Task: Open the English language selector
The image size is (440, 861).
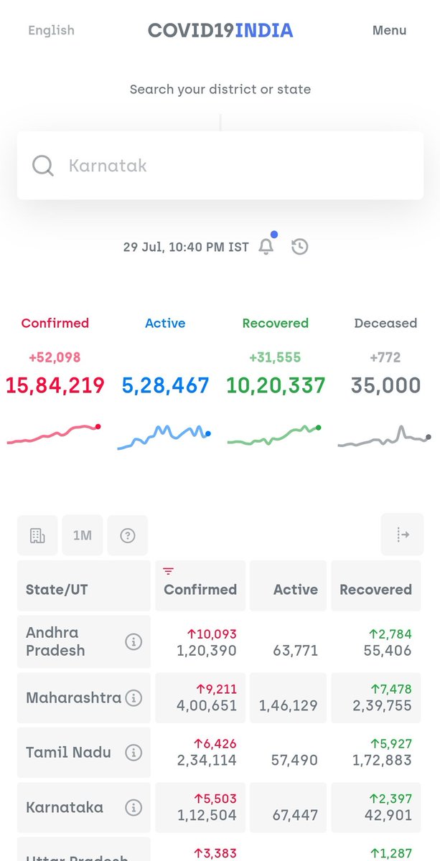Action: coord(51,30)
